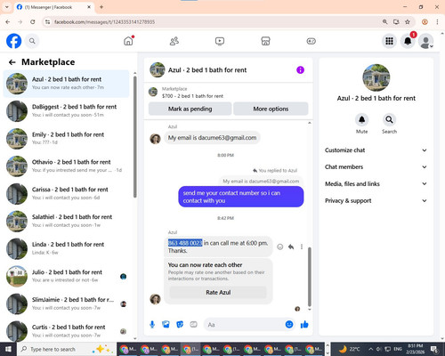Expand Privacy & support section
Viewport: 445px width, 356px height.
coord(376,201)
